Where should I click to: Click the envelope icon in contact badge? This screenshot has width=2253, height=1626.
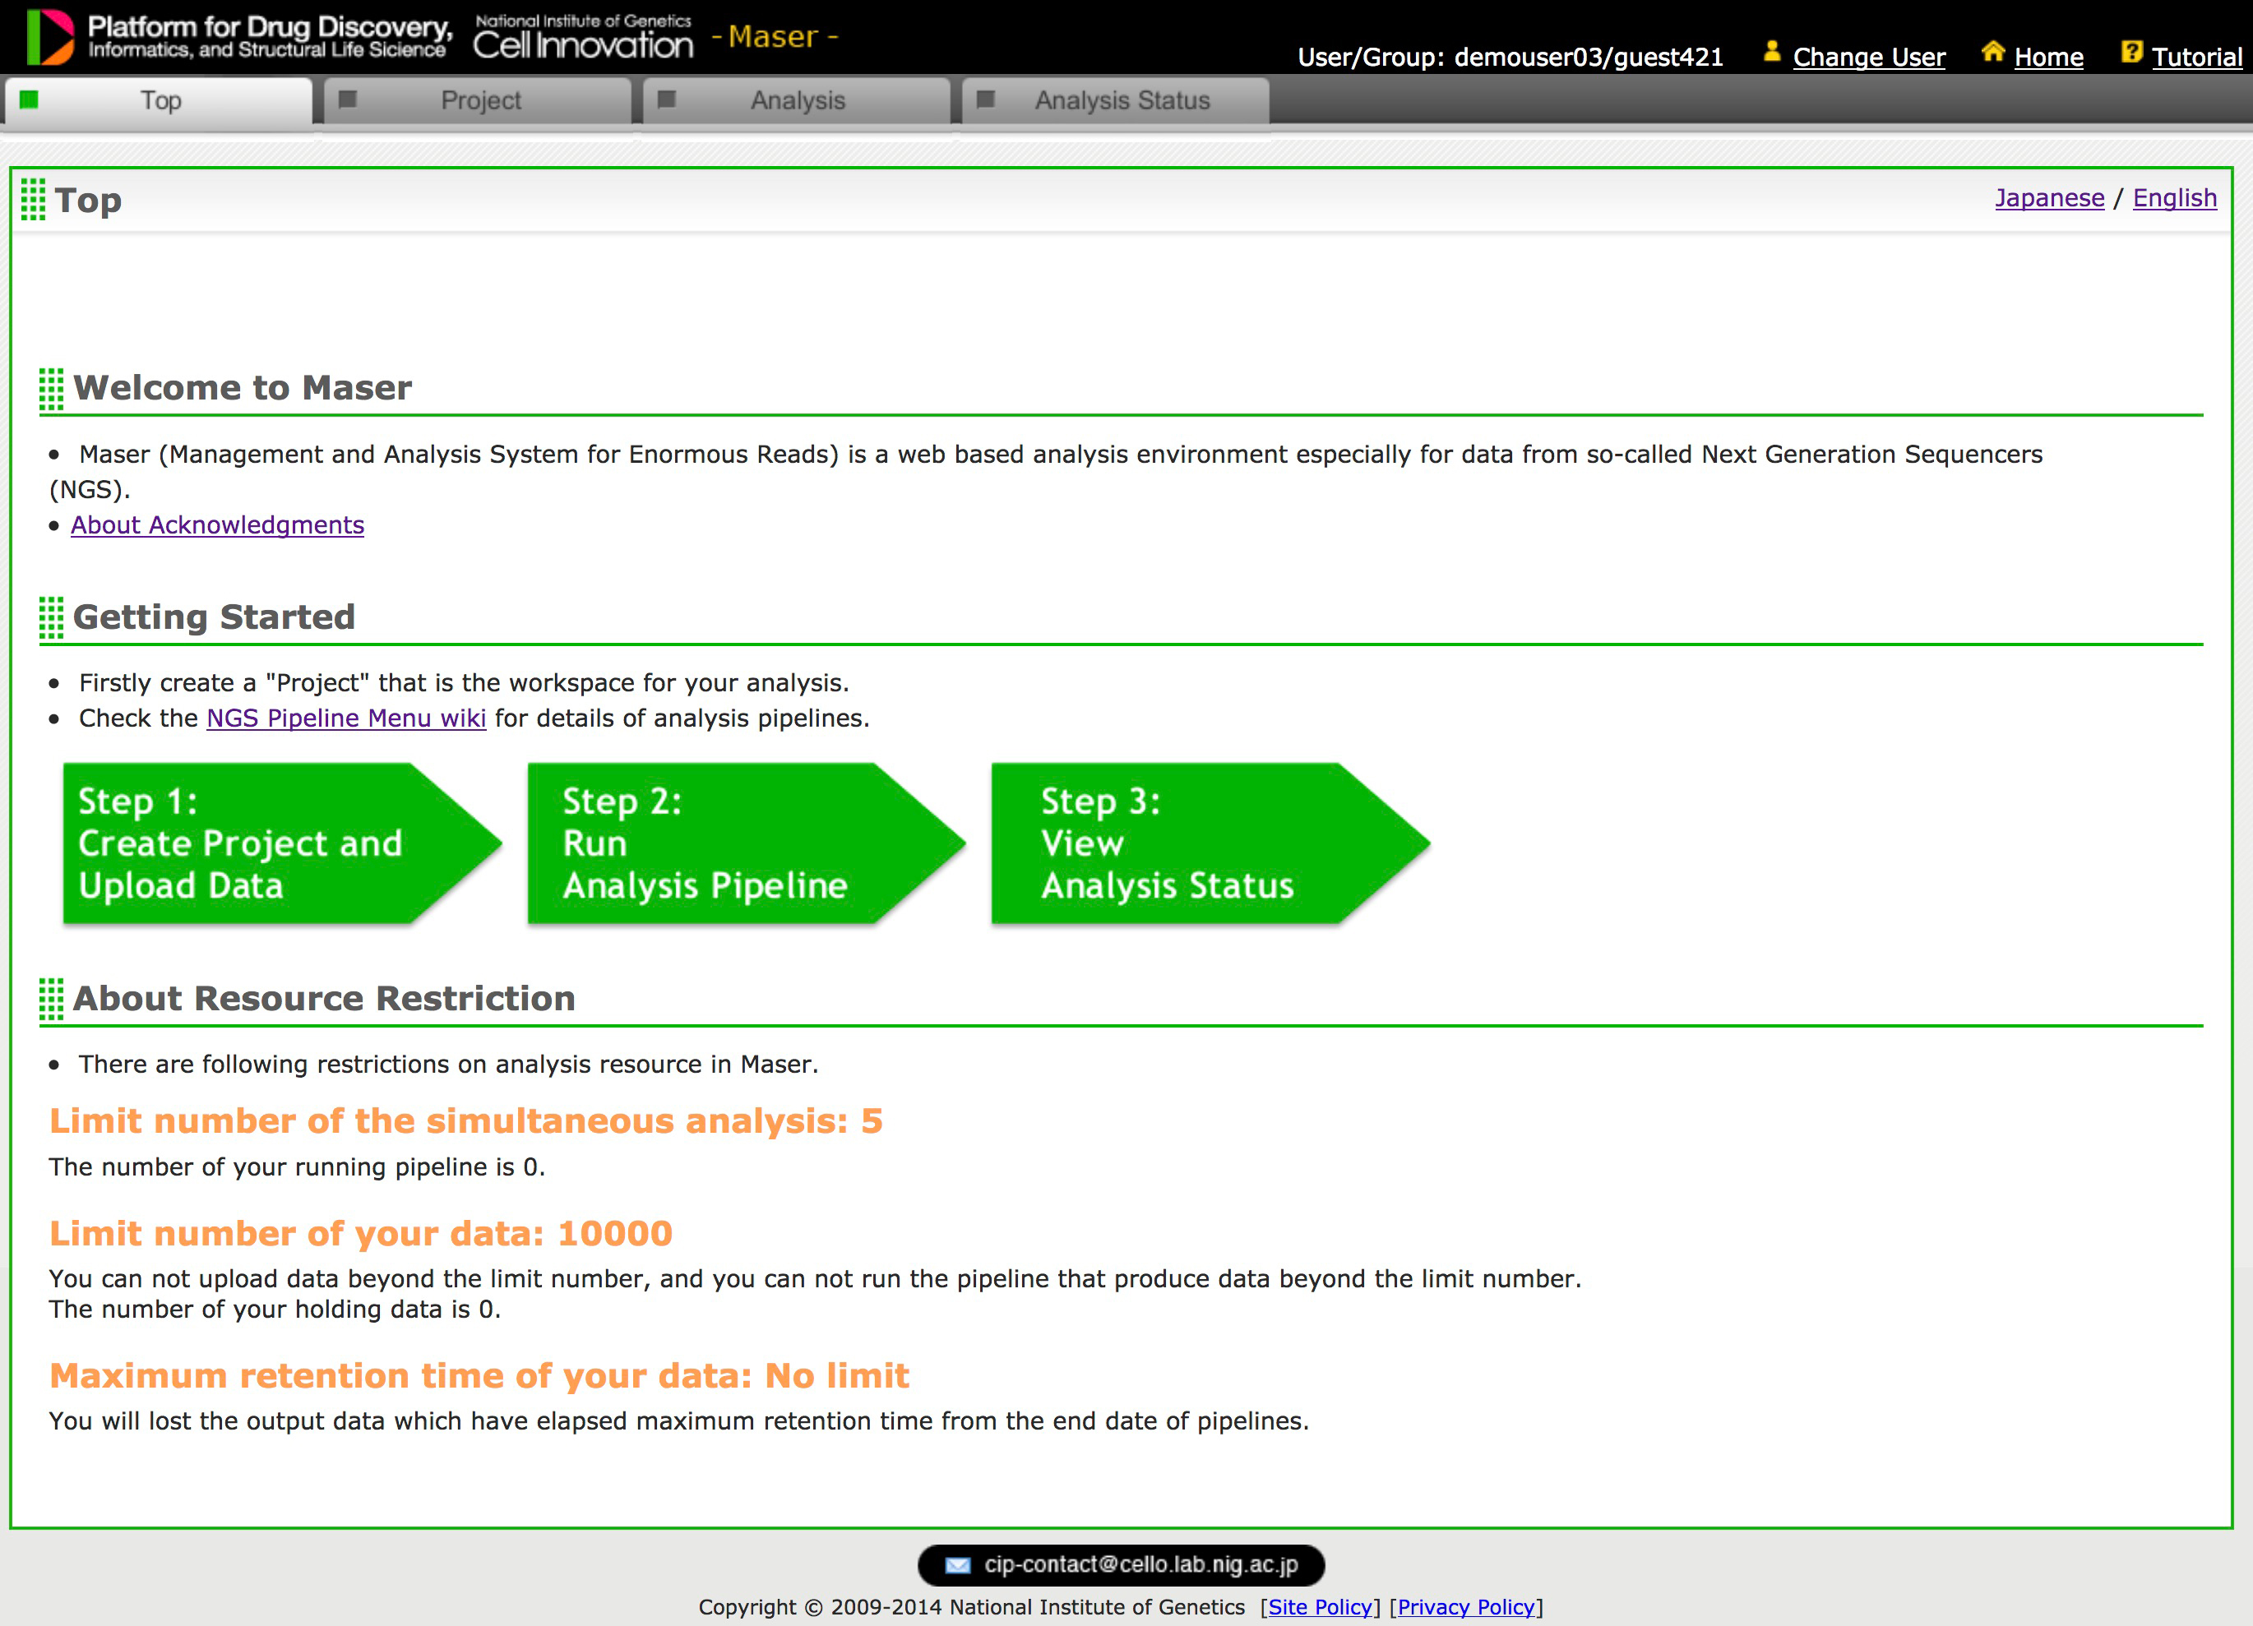(958, 1565)
